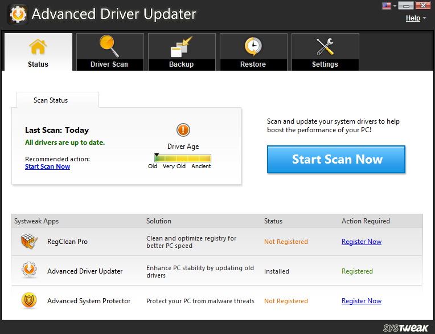The width and height of the screenshot is (435, 334).
Task: Click the 'Action Required' column header
Action: tap(366, 221)
